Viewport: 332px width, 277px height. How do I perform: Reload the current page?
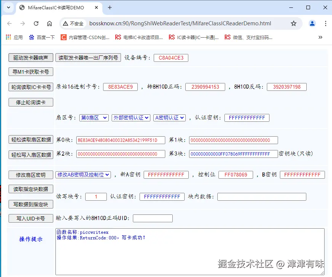pyautogui.click(x=36, y=23)
